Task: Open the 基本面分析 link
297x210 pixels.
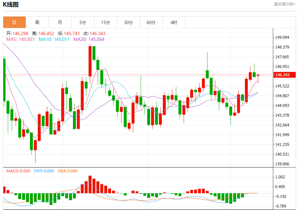Action: 285,4
